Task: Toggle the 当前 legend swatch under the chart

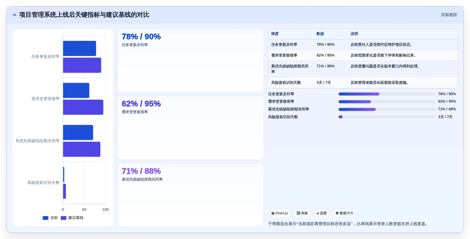Action: coord(46,218)
